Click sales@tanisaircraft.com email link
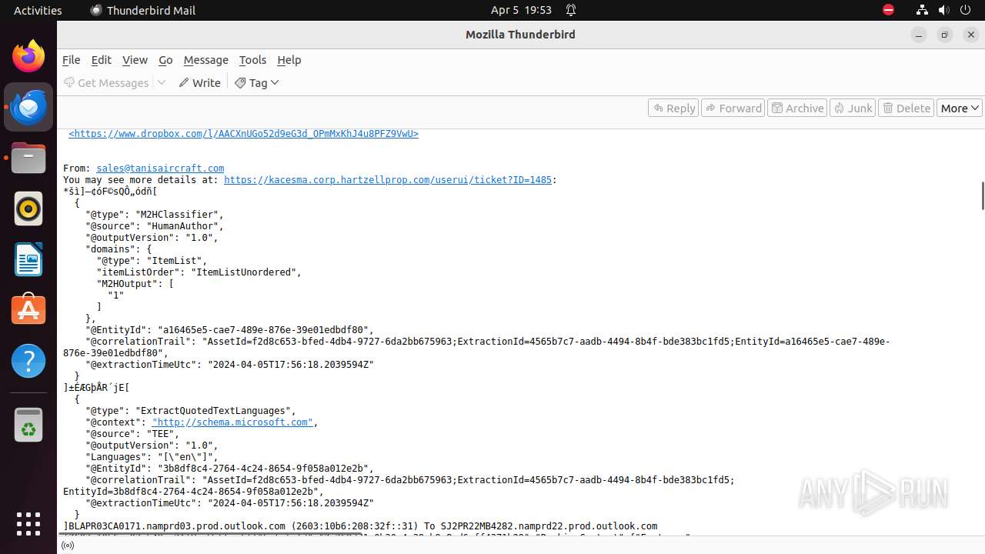Image resolution: width=985 pixels, height=554 pixels. (160, 169)
